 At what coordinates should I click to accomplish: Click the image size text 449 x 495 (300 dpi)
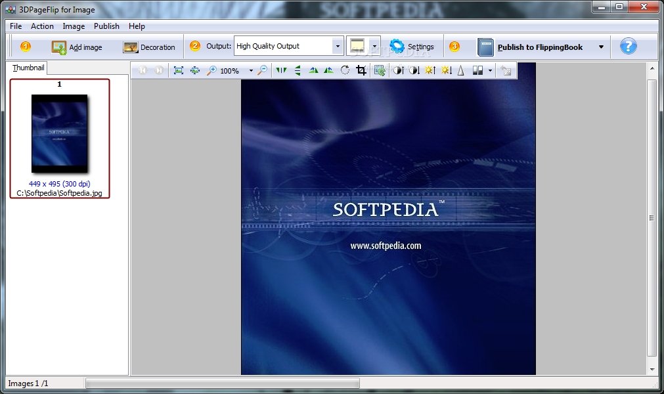point(60,184)
